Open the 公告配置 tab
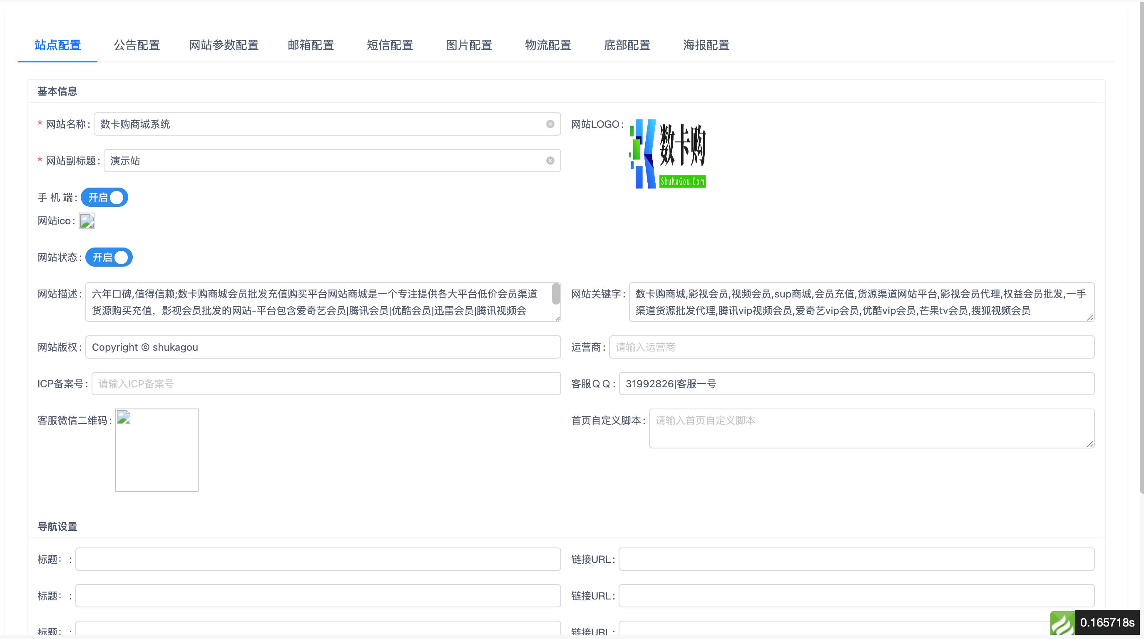The image size is (1144, 639). (137, 45)
